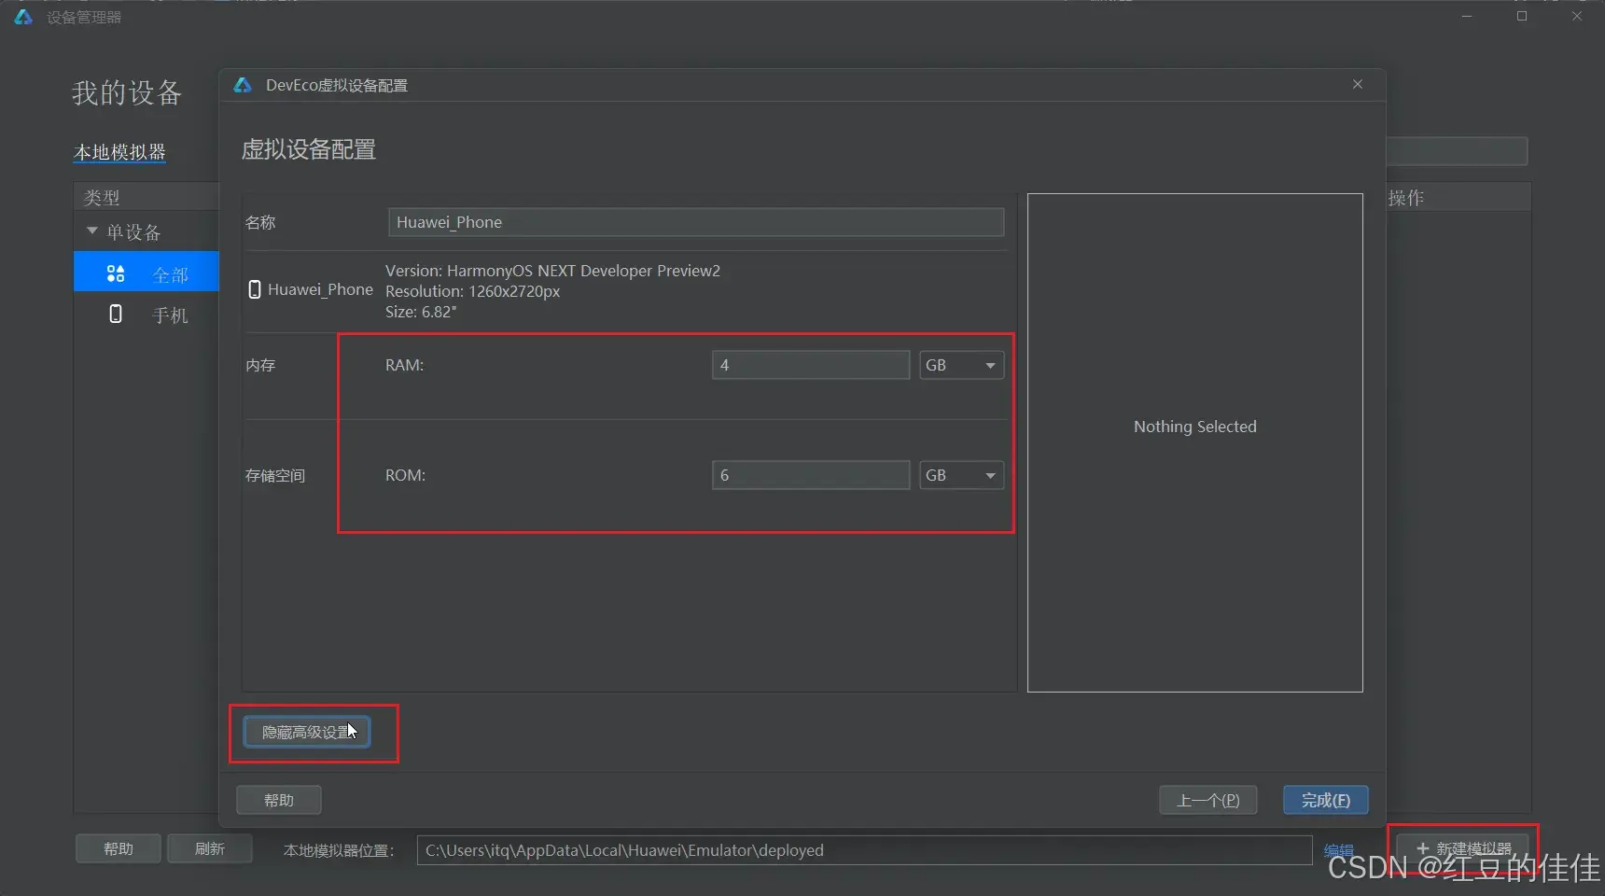Finish setup with 完成(F) button
1605x896 pixels.
[x=1326, y=800]
